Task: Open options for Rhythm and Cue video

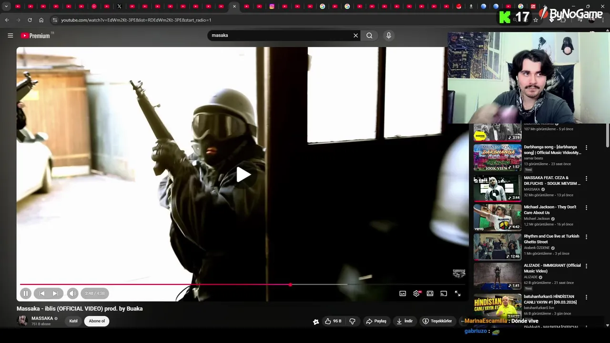Action: coord(586,237)
